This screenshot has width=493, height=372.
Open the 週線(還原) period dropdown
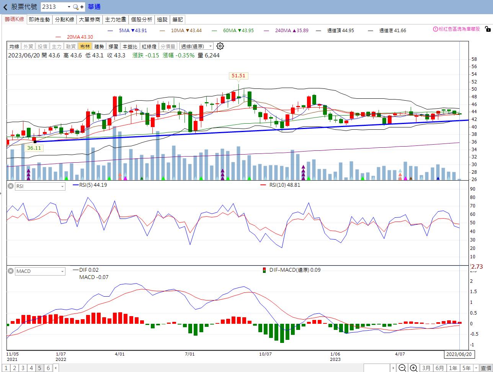197,46
